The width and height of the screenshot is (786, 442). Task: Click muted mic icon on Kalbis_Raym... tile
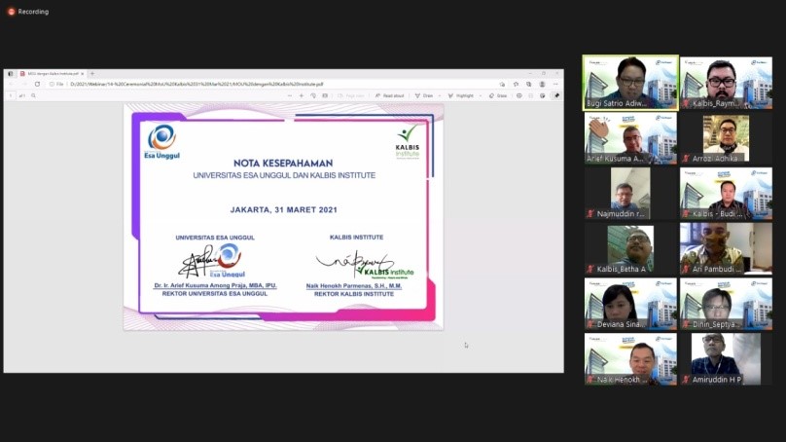[x=686, y=103]
